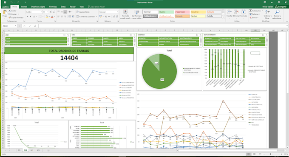Apply italic with the K button
289x157 pixels.
click(x=31, y=17)
